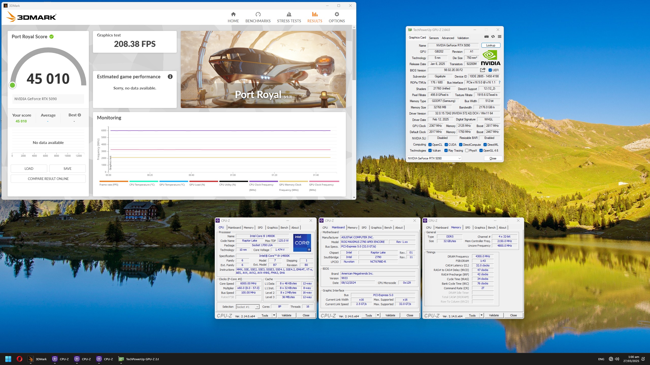Click the Bus Interface question mark in GPU-Z

click(x=499, y=82)
